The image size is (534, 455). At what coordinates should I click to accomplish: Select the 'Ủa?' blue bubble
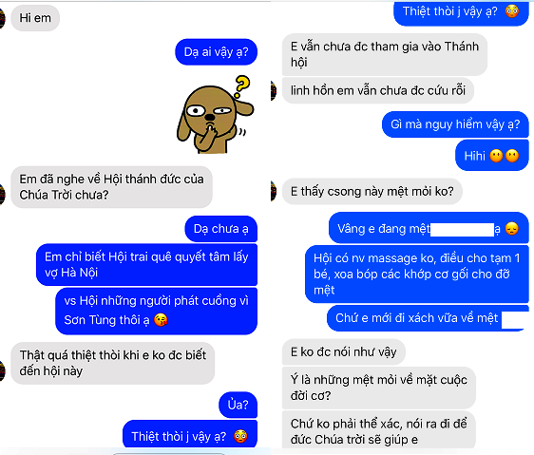coord(238,405)
